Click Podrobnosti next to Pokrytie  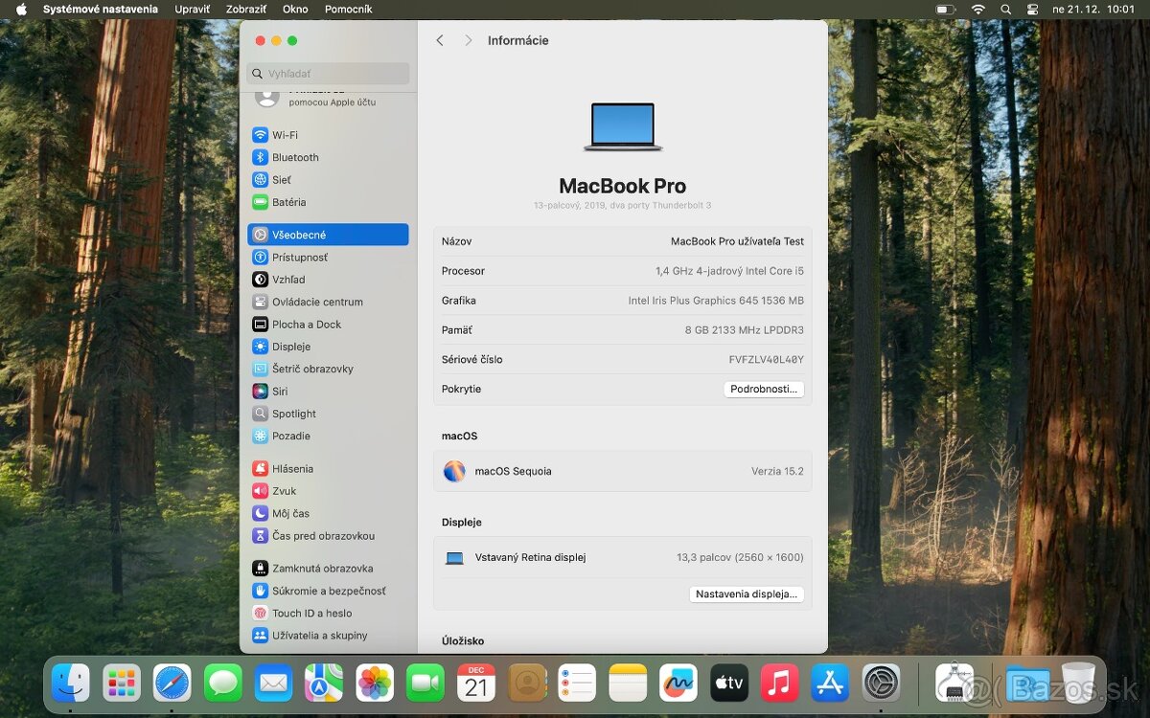tap(764, 389)
